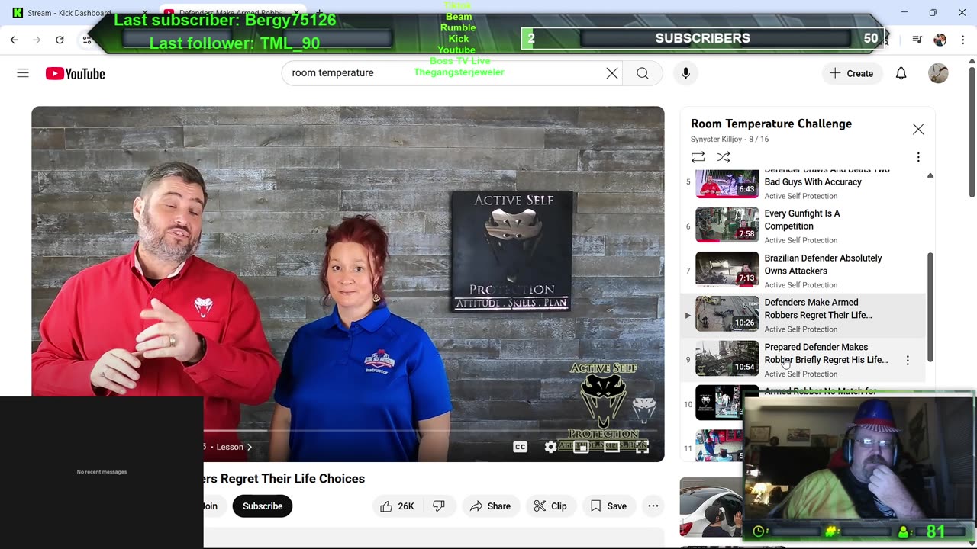Go forward in the browser
The image size is (977, 549).
tap(37, 40)
